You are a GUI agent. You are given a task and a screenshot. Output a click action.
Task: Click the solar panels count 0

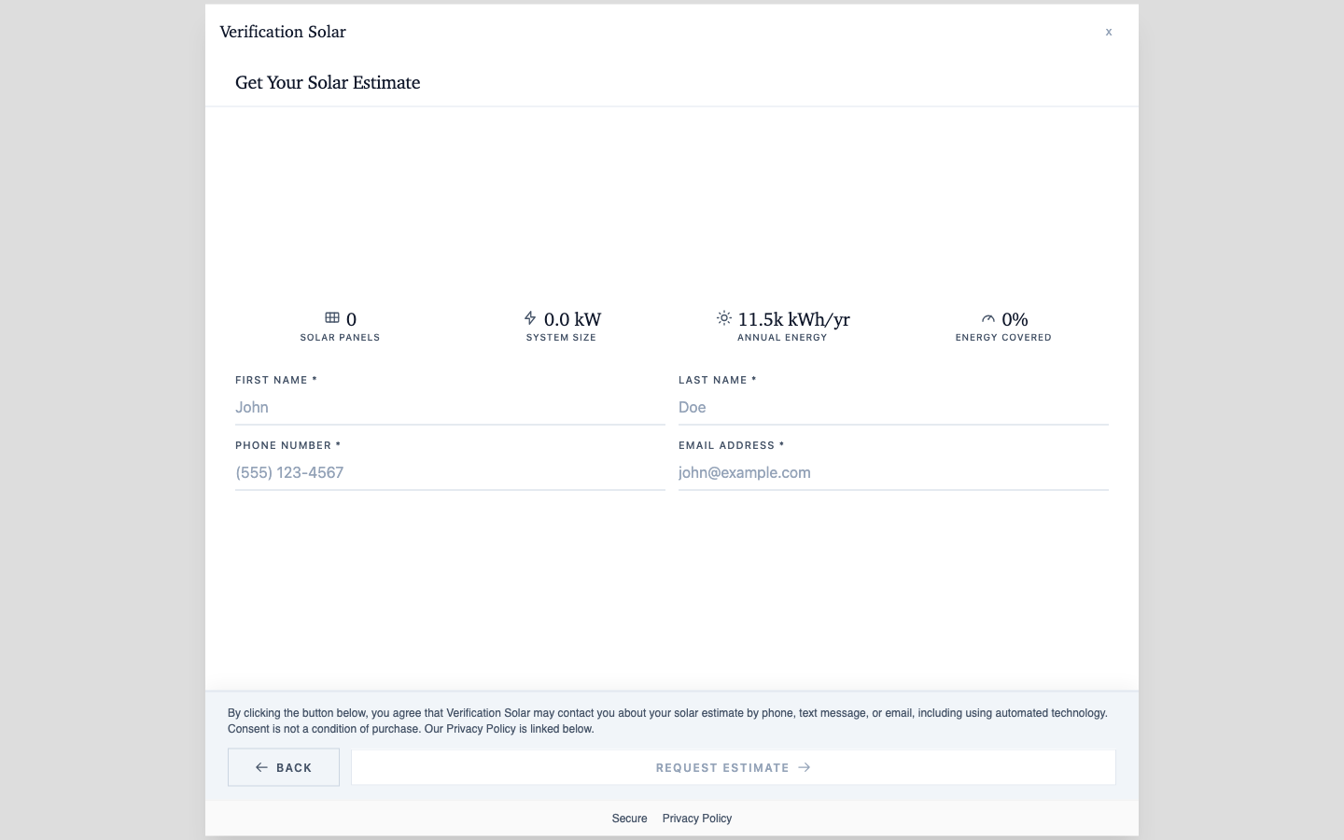351,319
